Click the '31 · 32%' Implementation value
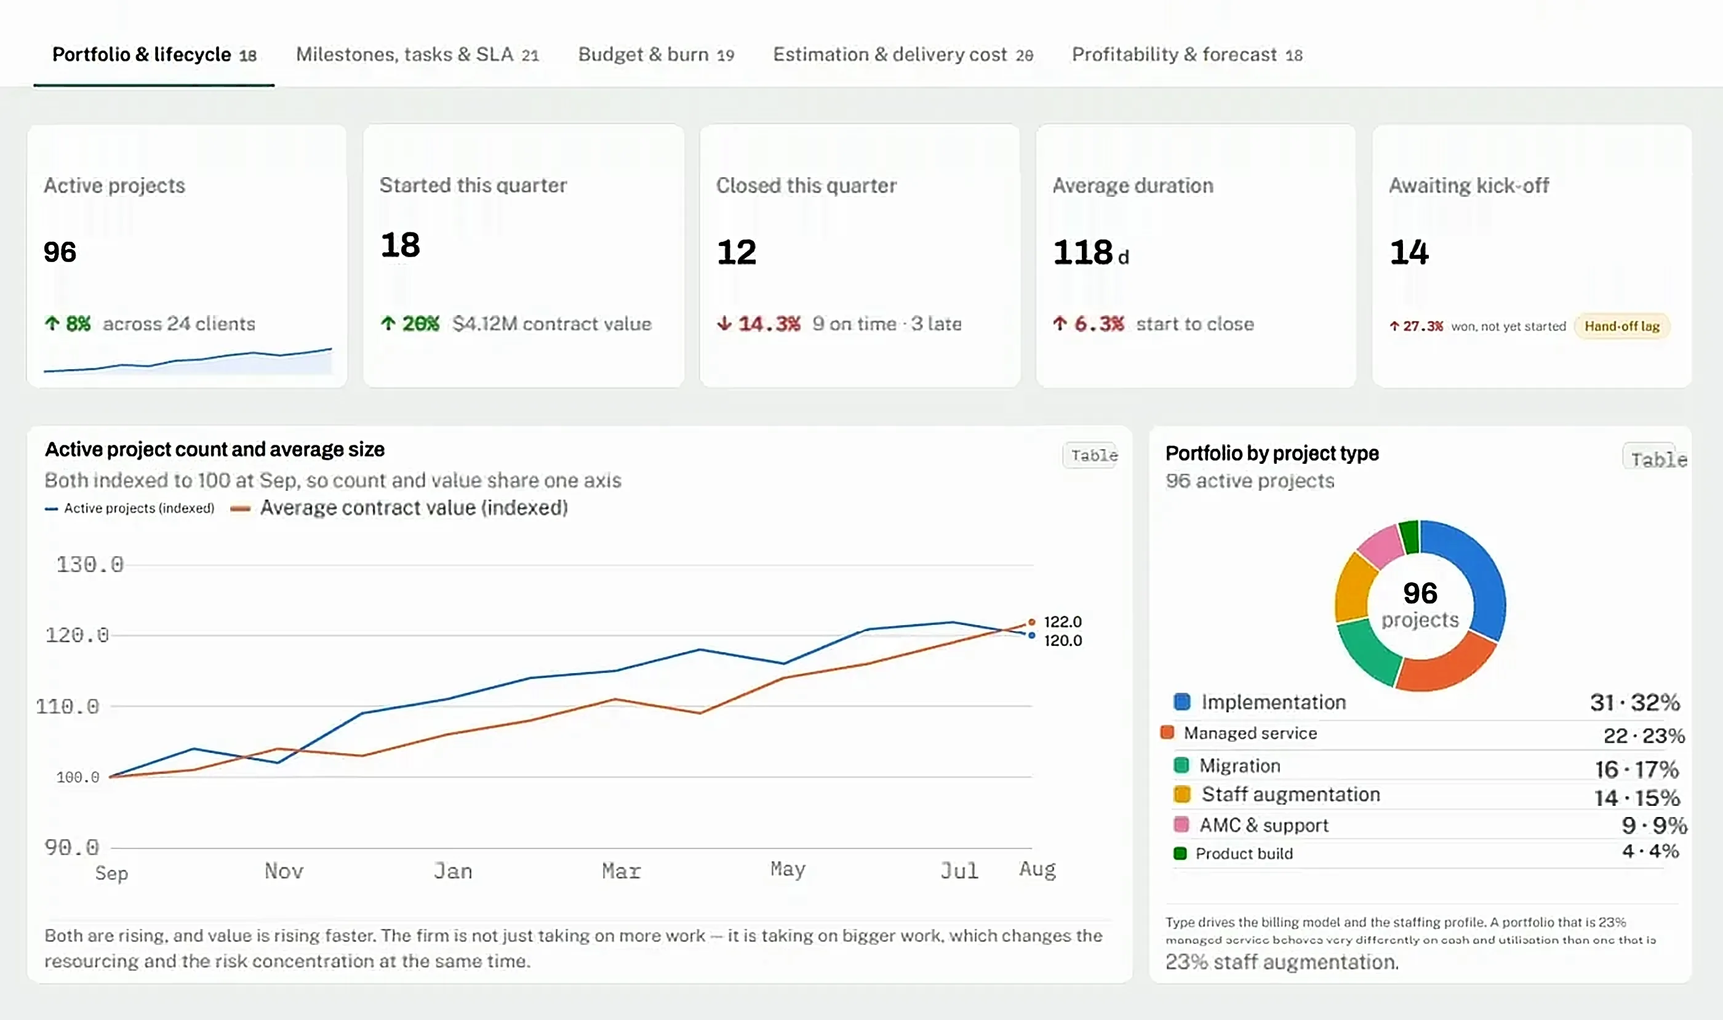 point(1634,703)
